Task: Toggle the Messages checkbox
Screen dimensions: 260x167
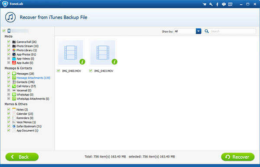Action: (9, 73)
